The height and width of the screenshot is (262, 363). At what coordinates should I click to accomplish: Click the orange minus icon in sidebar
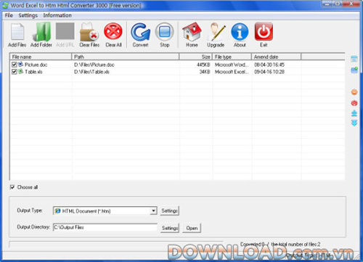tap(354, 92)
